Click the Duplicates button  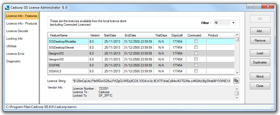260,62
